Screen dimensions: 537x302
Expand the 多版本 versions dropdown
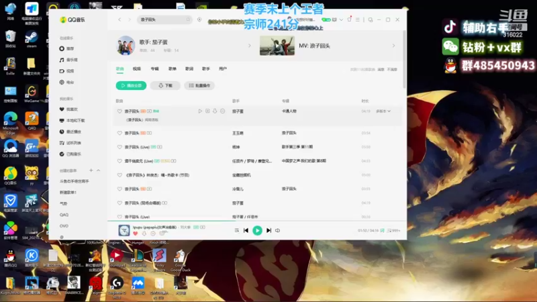tap(383, 111)
